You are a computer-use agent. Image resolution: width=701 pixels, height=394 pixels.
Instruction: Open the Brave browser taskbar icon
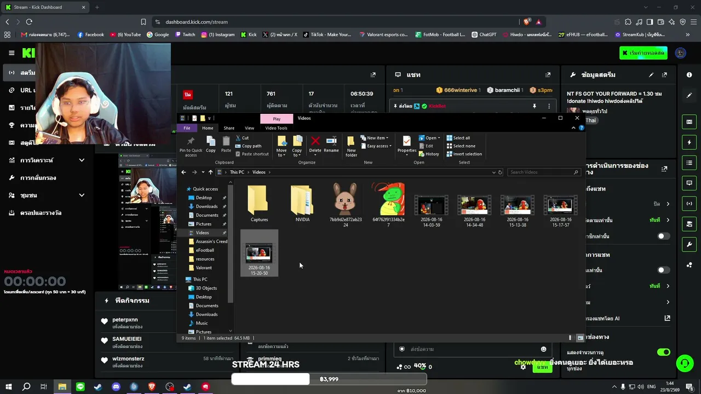tap(152, 387)
